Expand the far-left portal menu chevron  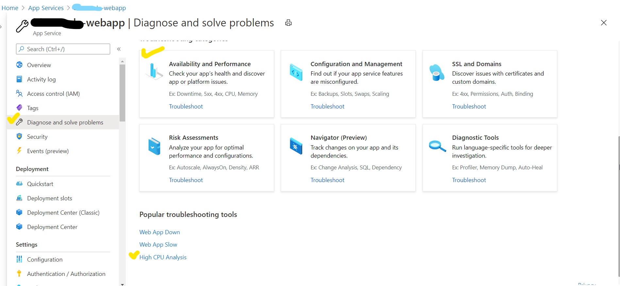click(1, 27)
